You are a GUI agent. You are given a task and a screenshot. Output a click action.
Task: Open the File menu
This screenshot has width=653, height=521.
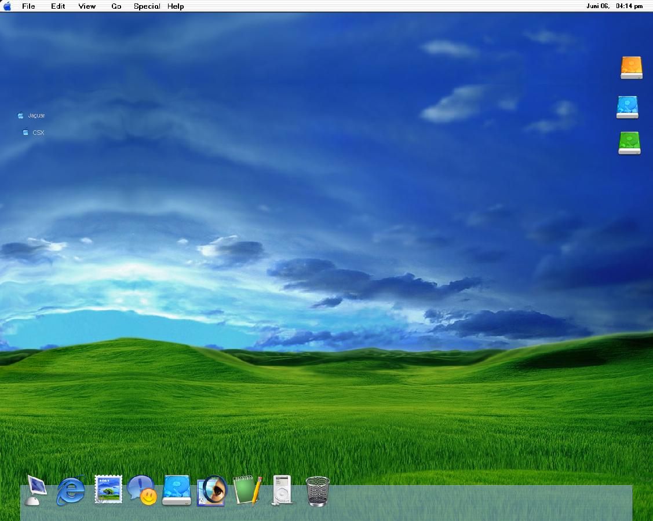pos(29,6)
